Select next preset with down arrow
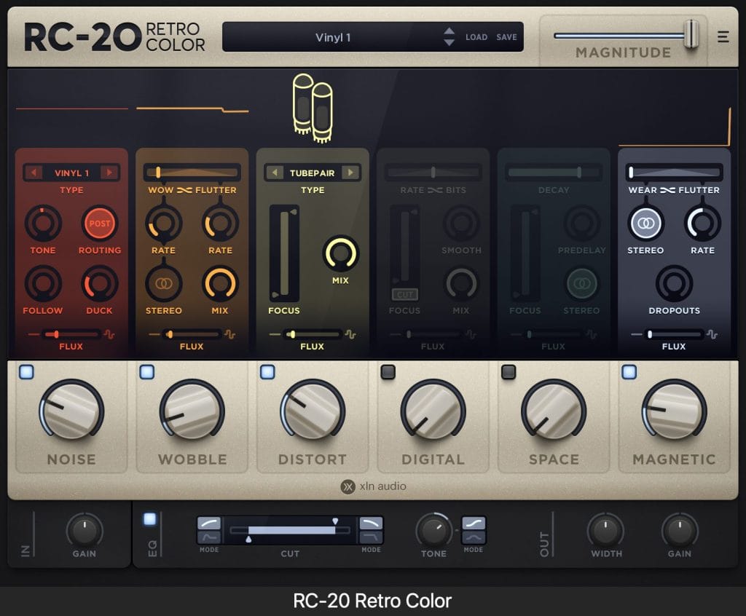This screenshot has width=746, height=616. click(449, 42)
